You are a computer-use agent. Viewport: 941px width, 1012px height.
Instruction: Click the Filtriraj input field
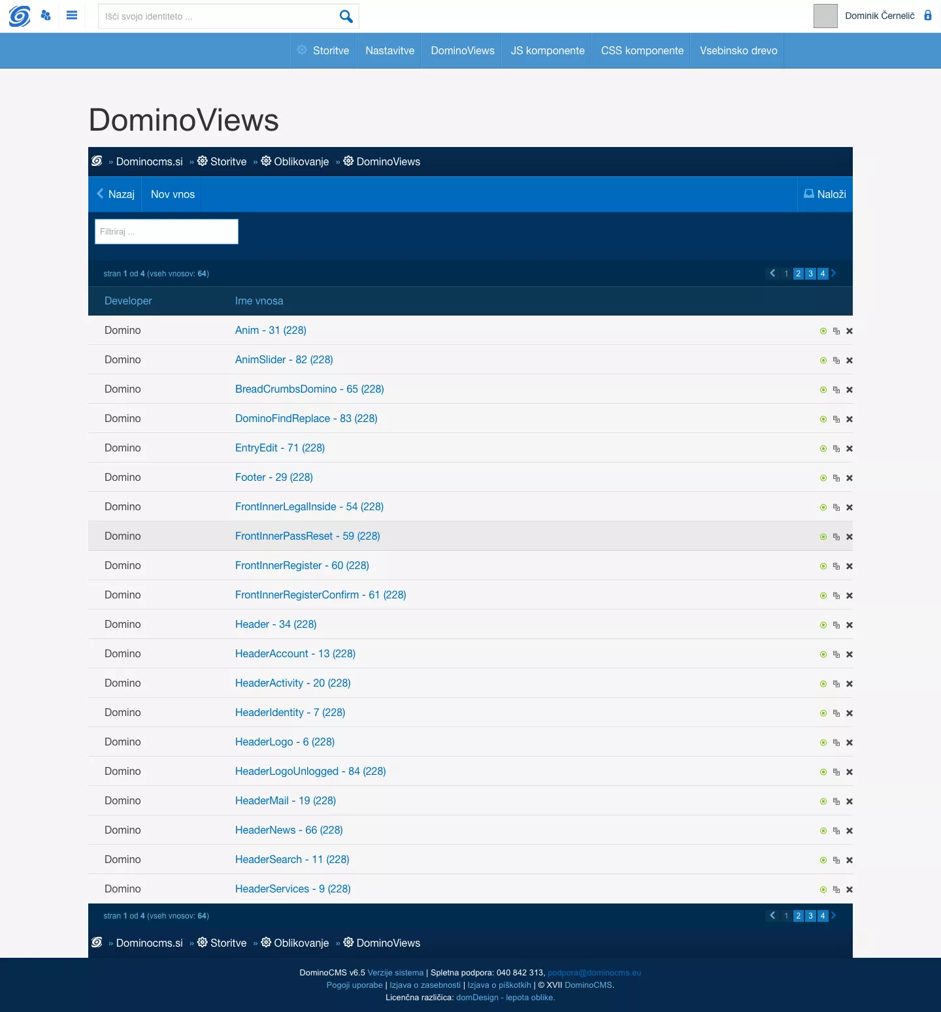point(166,231)
